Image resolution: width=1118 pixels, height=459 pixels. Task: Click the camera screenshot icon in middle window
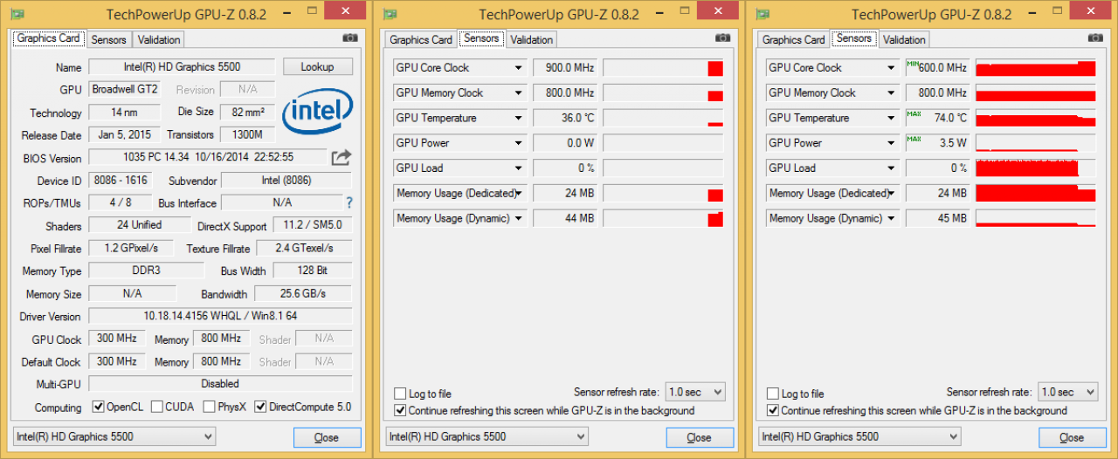722,38
